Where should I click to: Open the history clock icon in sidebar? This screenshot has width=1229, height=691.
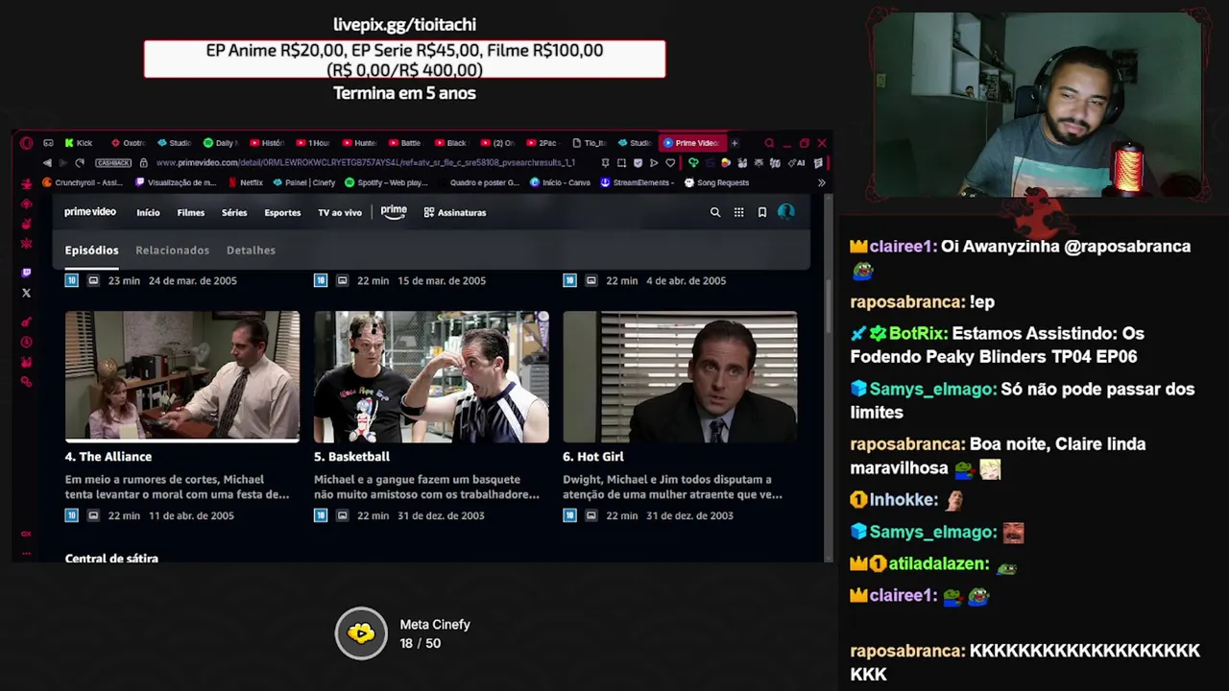click(26, 342)
